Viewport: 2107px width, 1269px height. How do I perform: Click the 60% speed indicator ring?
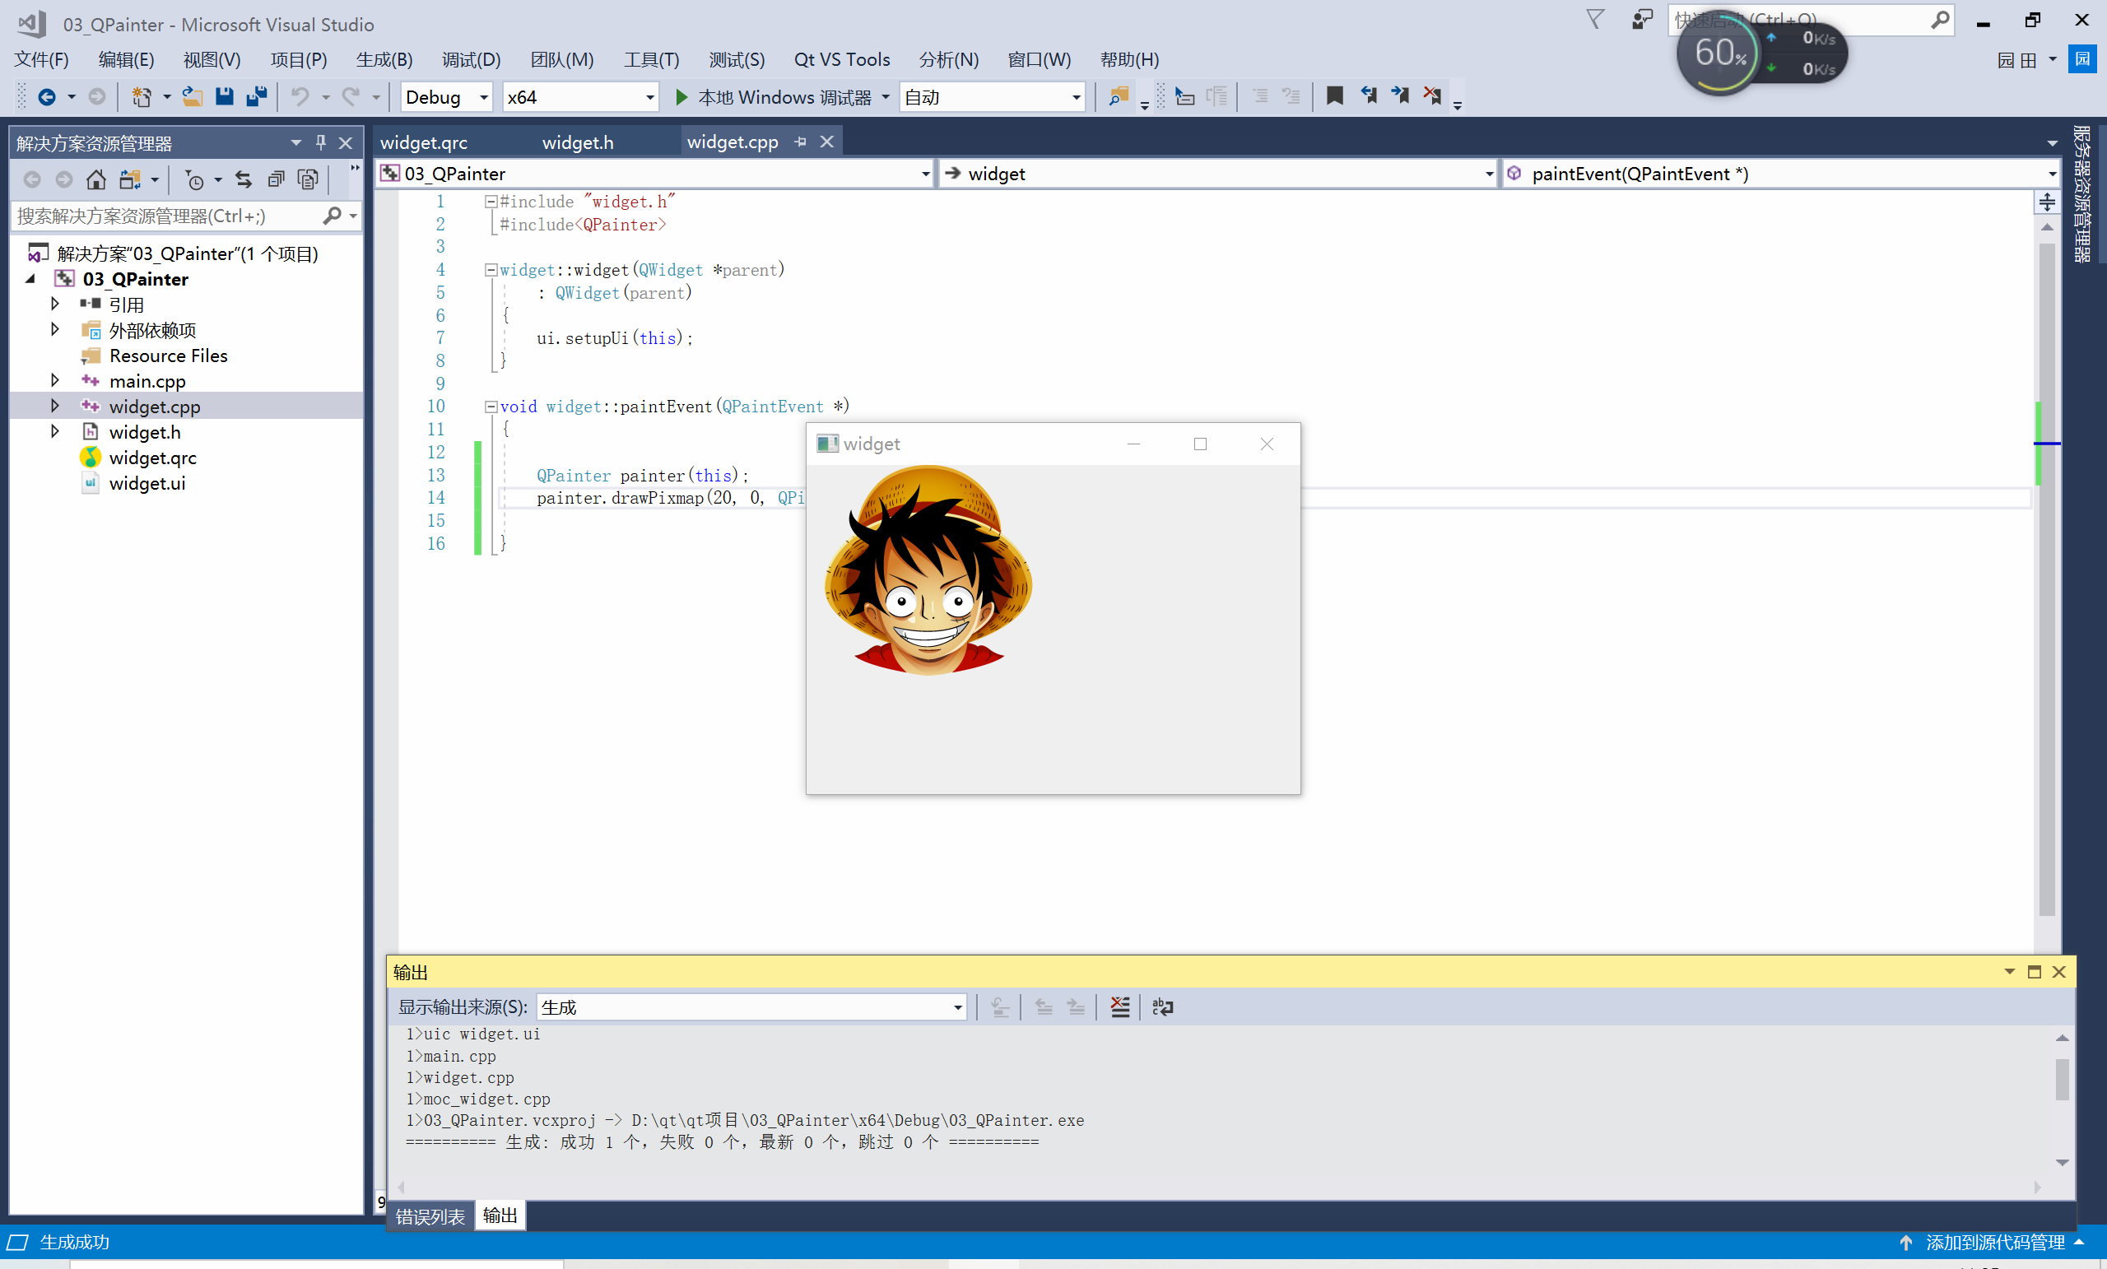[x=1717, y=52]
